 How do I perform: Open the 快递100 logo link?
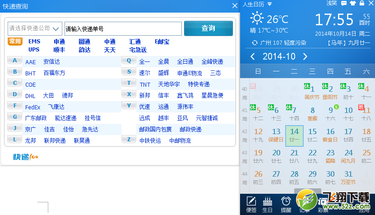coord(26,157)
